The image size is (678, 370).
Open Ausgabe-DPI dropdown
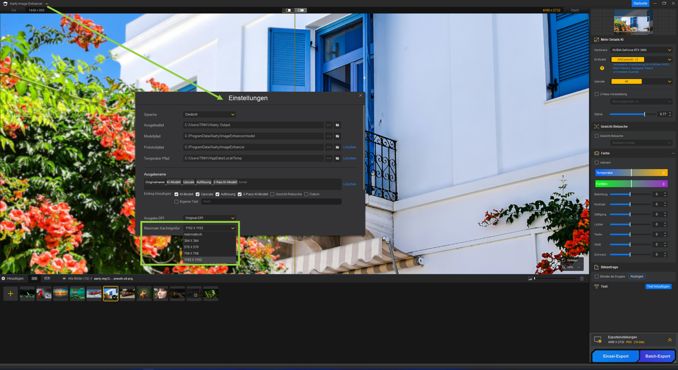tap(209, 218)
